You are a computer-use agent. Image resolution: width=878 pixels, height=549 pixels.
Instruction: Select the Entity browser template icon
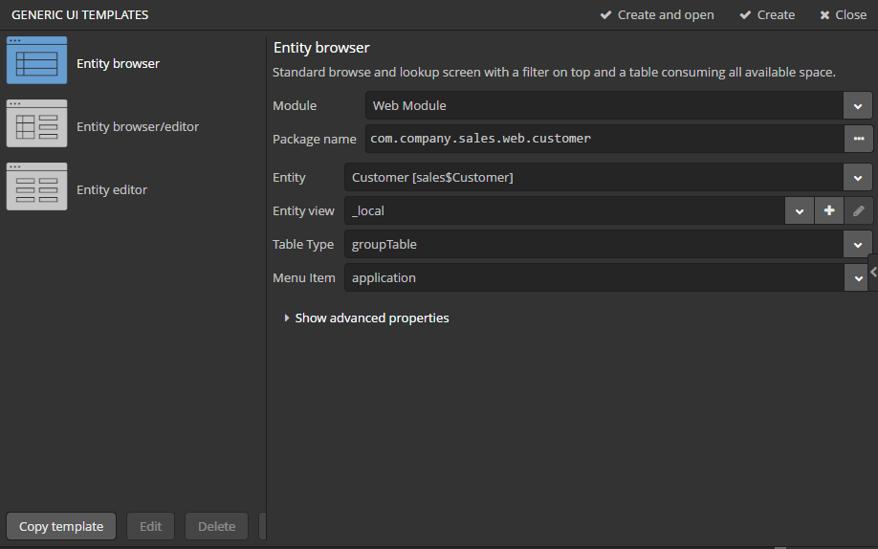(x=36, y=60)
